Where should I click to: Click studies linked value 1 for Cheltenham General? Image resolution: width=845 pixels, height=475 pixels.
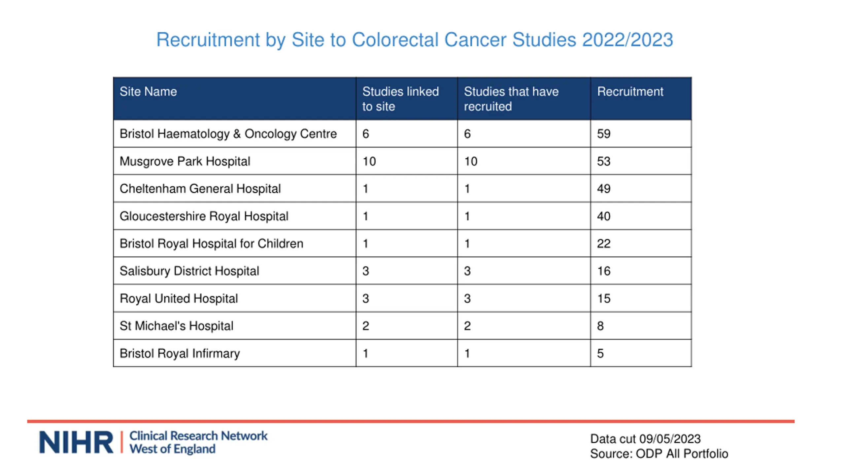click(365, 189)
